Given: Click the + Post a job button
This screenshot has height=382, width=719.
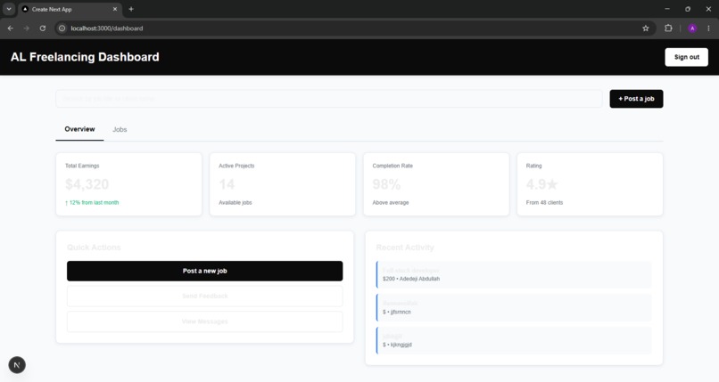Looking at the screenshot, I should click(x=636, y=99).
